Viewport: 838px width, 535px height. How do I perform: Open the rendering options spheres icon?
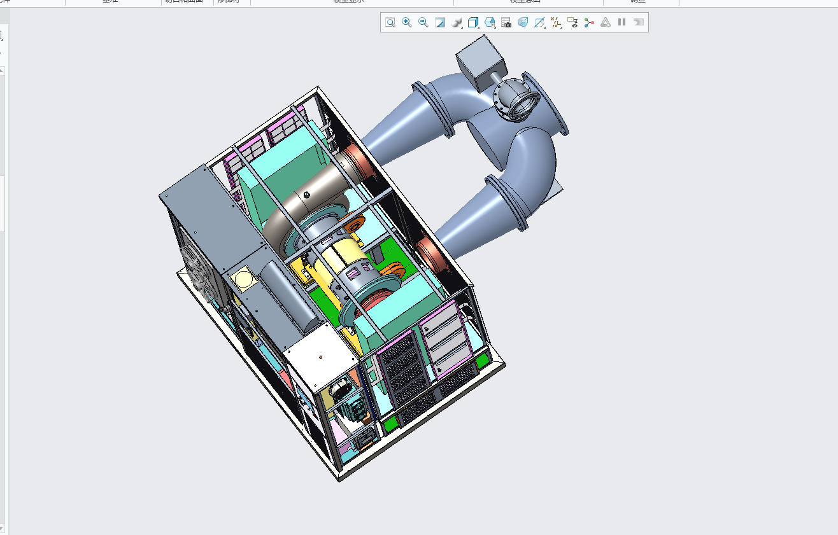pyautogui.click(x=457, y=23)
